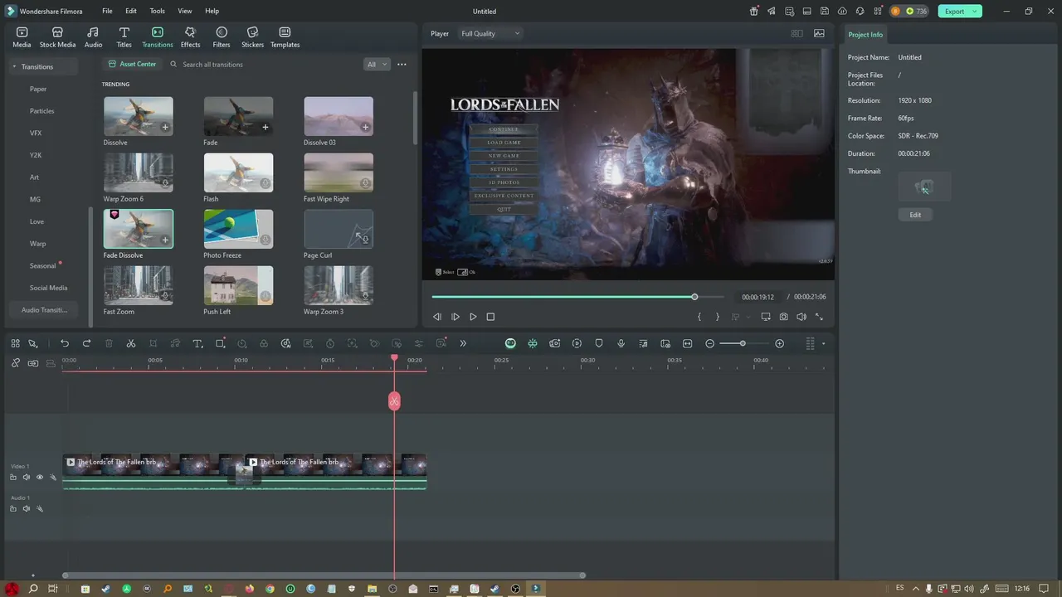This screenshot has width=1062, height=597.
Task: Open the Stock Media library
Action: [57, 37]
